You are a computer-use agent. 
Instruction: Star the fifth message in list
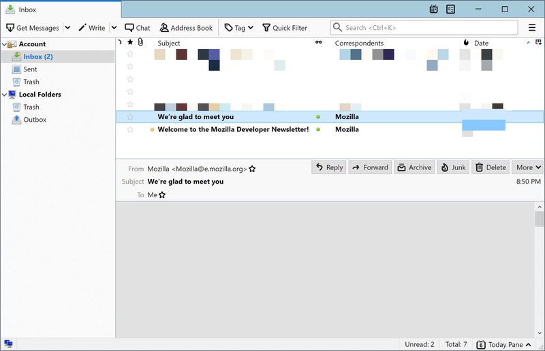(x=130, y=104)
